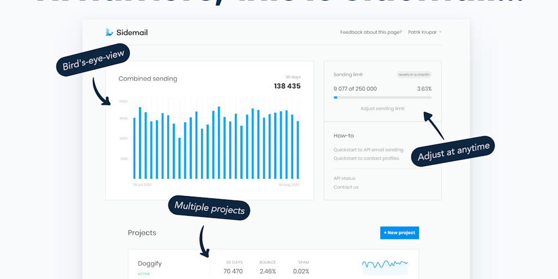Click the Adjust sending limit link
The height and width of the screenshot is (279, 558).
pyautogui.click(x=383, y=108)
